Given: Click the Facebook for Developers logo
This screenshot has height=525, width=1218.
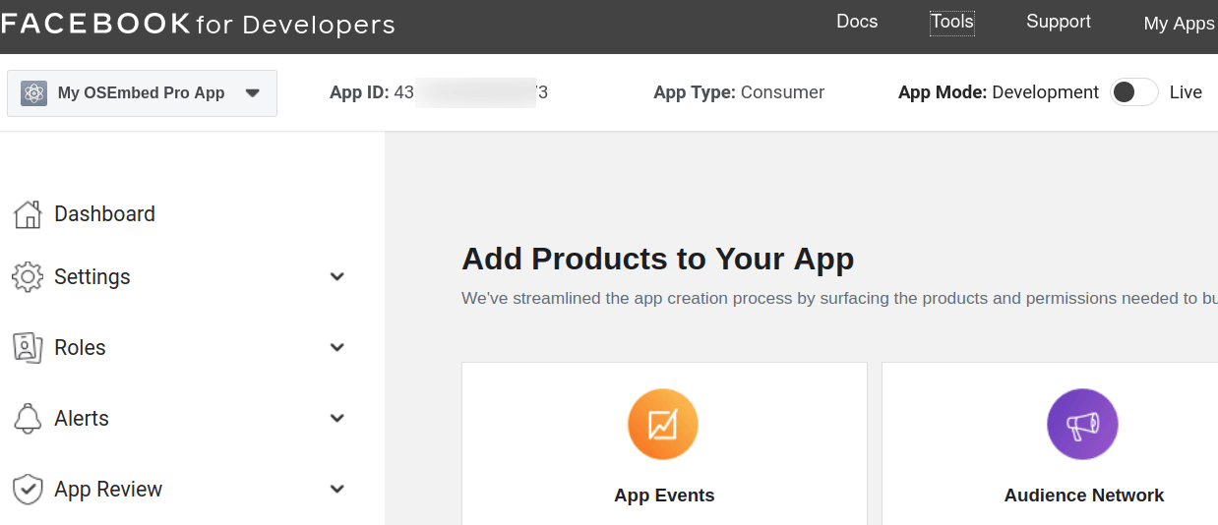Looking at the screenshot, I should point(198,25).
